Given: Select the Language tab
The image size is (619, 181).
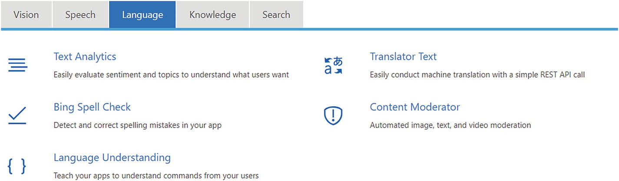Looking at the screenshot, I should tap(142, 15).
